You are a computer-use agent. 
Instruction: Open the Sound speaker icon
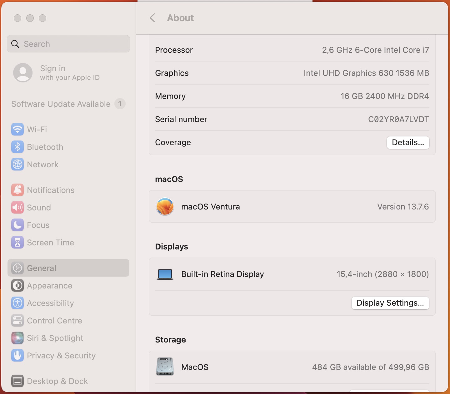coord(17,207)
